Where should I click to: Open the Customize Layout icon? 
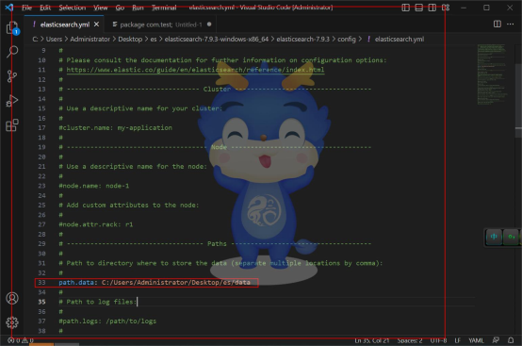pyautogui.click(x=446, y=8)
